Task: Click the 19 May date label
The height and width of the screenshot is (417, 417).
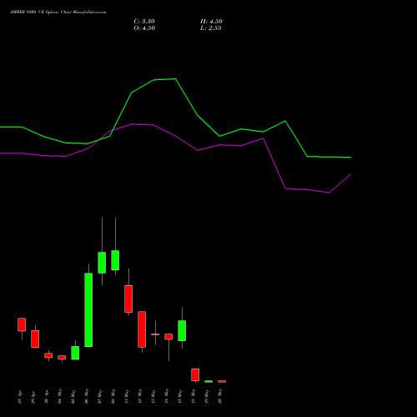Action: click(x=207, y=396)
